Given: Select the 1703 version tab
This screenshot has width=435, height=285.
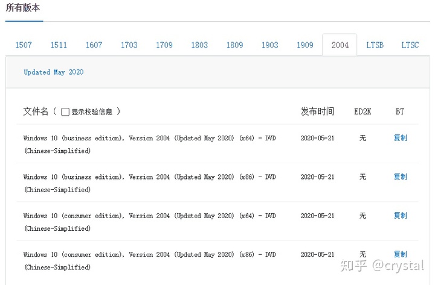Looking at the screenshot, I should [x=129, y=45].
